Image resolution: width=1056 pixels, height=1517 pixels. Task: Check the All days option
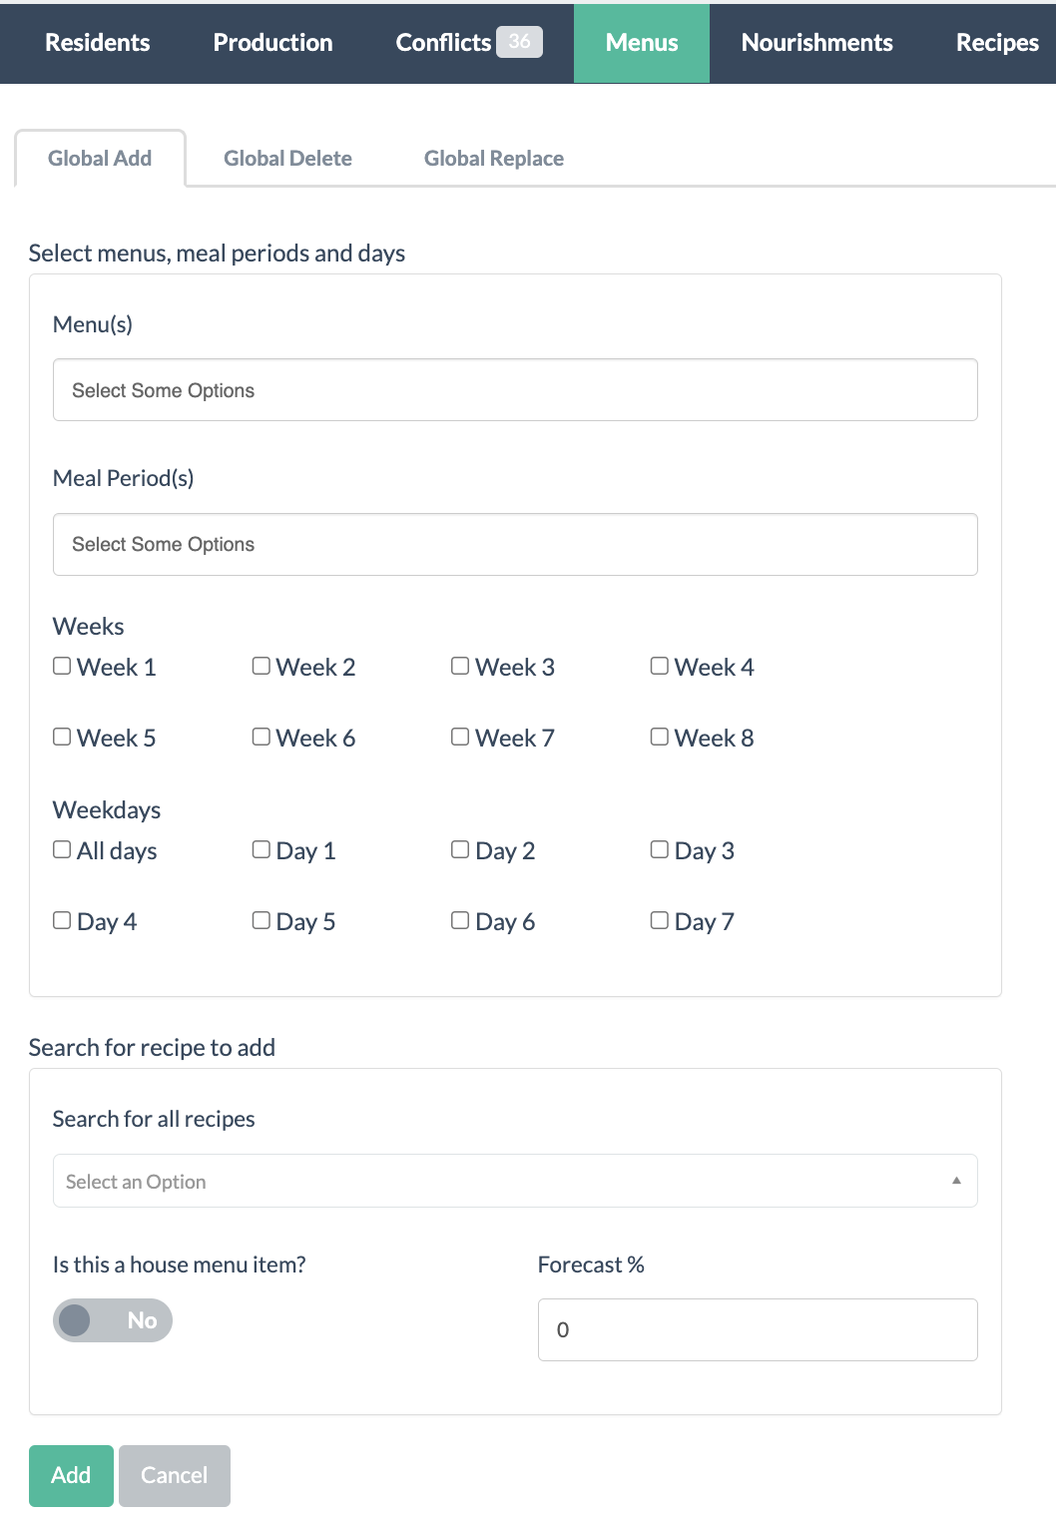pos(62,848)
